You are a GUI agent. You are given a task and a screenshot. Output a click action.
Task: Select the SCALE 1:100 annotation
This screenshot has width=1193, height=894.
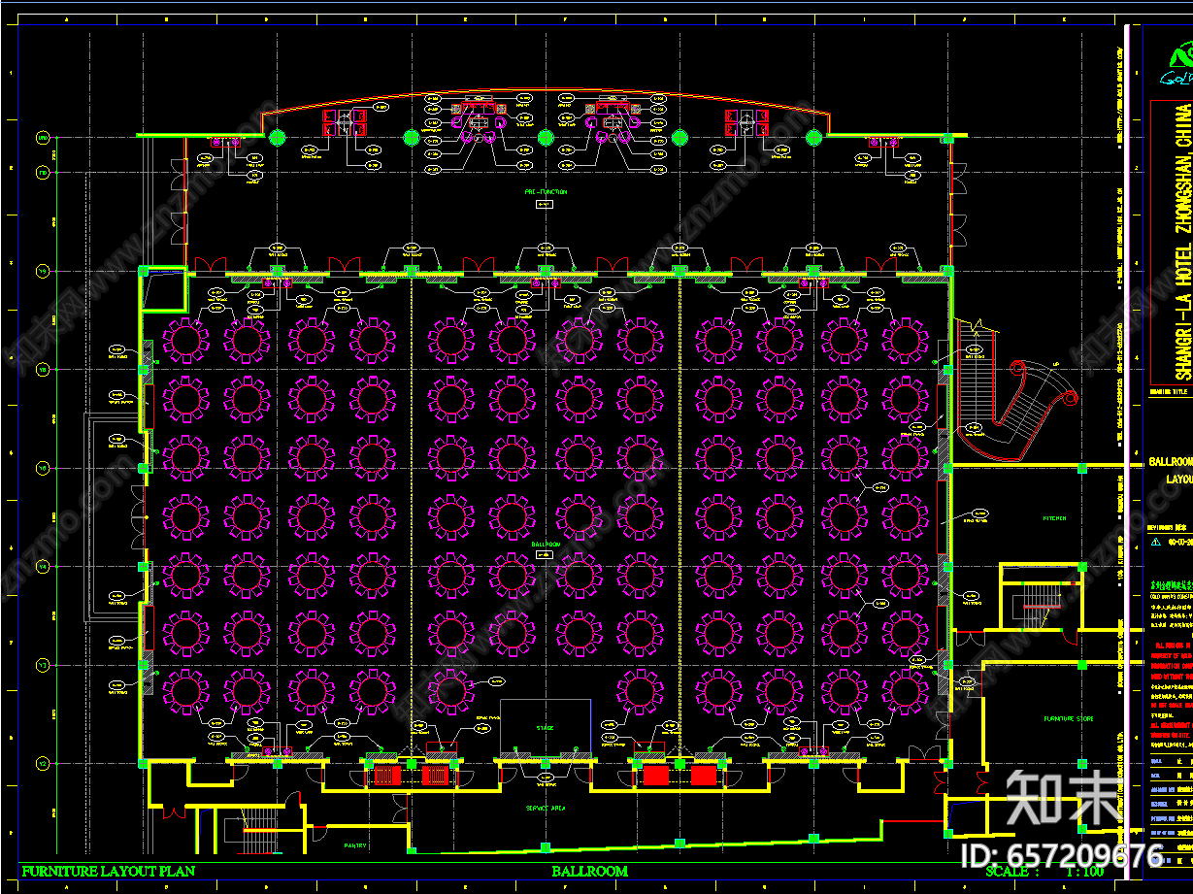[x=1044, y=871]
